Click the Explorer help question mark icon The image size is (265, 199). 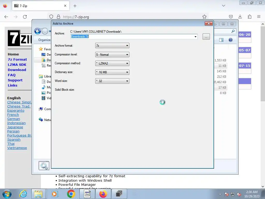(x=231, y=40)
